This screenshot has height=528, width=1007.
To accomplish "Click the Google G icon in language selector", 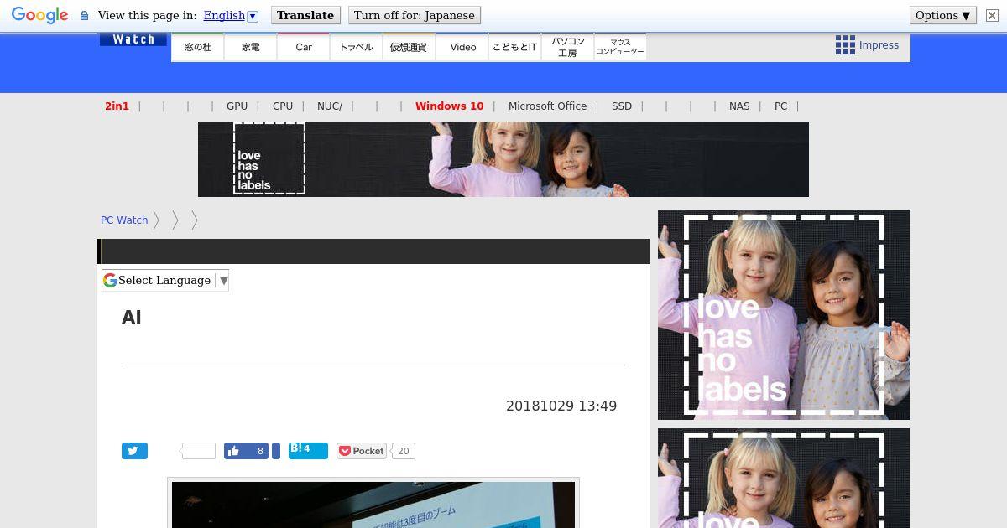I will [110, 281].
